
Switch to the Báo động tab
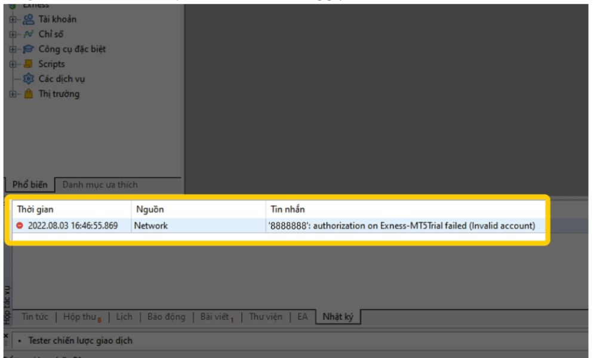(x=166, y=317)
